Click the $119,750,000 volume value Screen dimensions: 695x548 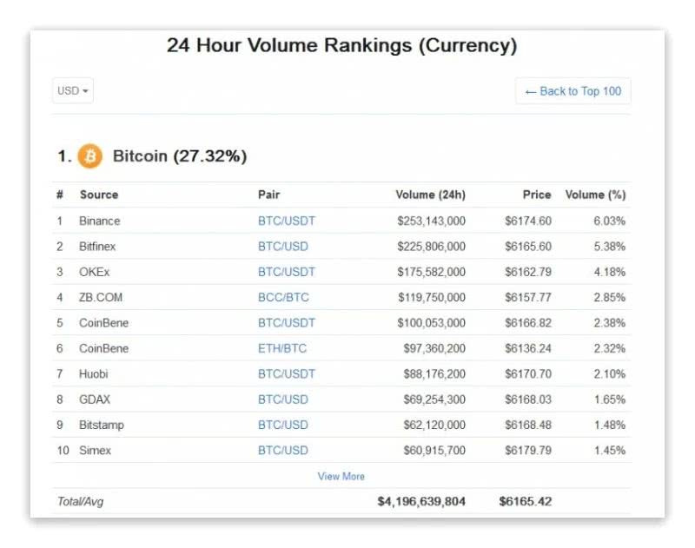(431, 297)
